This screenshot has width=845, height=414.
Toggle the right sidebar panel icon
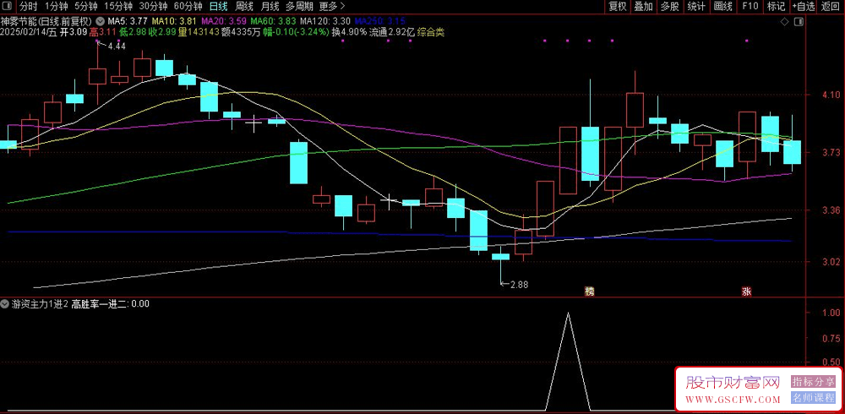(799, 22)
